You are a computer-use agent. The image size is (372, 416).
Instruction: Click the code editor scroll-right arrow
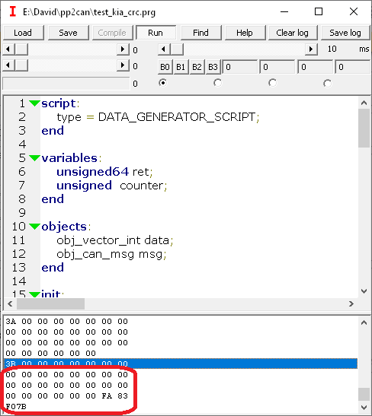[x=351, y=303]
